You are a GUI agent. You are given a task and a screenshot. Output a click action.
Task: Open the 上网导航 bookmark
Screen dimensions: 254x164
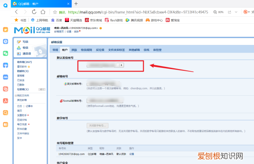point(40,20)
